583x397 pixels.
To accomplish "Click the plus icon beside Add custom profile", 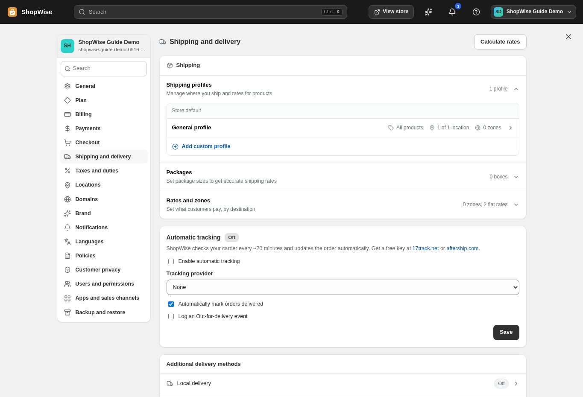I will pyautogui.click(x=175, y=146).
